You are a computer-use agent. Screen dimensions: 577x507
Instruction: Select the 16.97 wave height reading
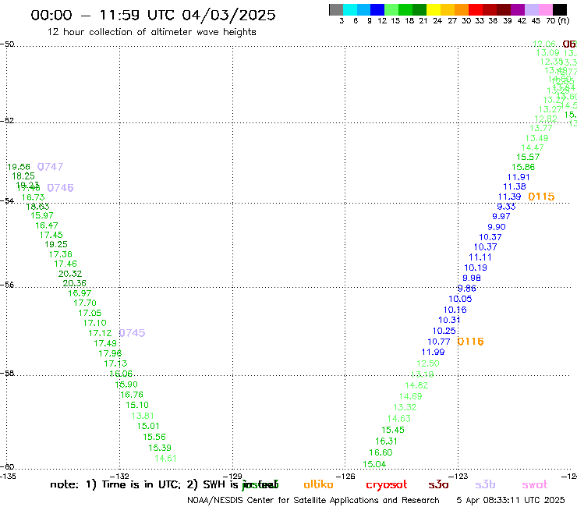(80, 293)
